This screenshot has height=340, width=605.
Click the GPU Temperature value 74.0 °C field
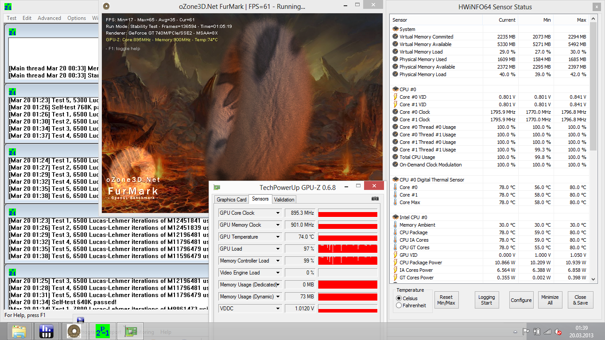(299, 237)
